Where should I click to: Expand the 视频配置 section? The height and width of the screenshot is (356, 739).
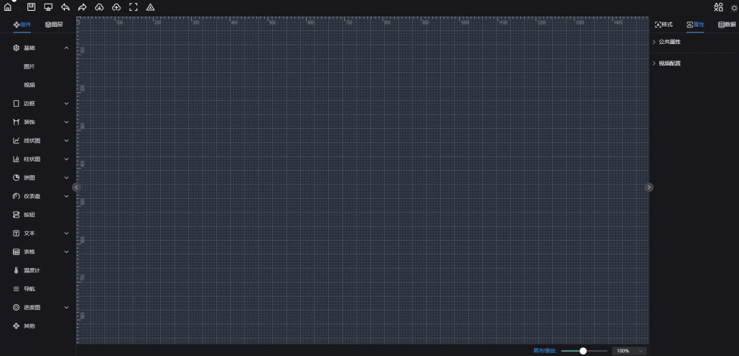(669, 63)
